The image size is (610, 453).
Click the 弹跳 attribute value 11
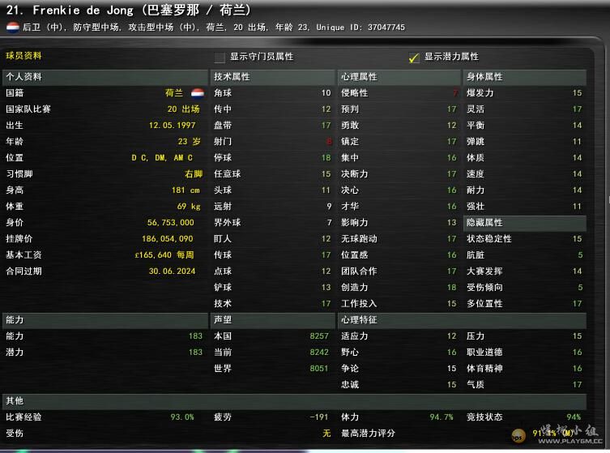[x=577, y=142]
